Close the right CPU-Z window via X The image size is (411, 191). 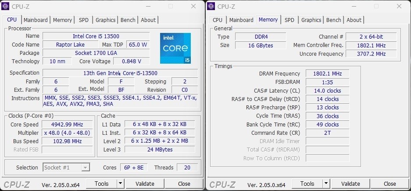coord(399,6)
